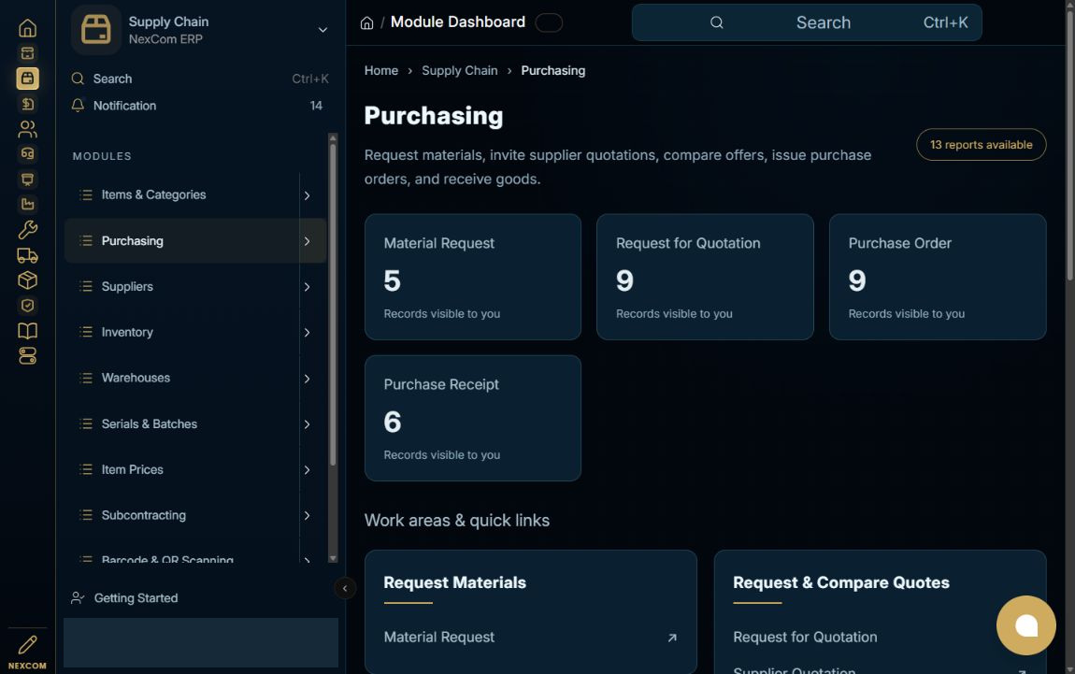The height and width of the screenshot is (674, 1075).
Task: Expand the Serials & Batches chevron
Action: pyautogui.click(x=307, y=424)
